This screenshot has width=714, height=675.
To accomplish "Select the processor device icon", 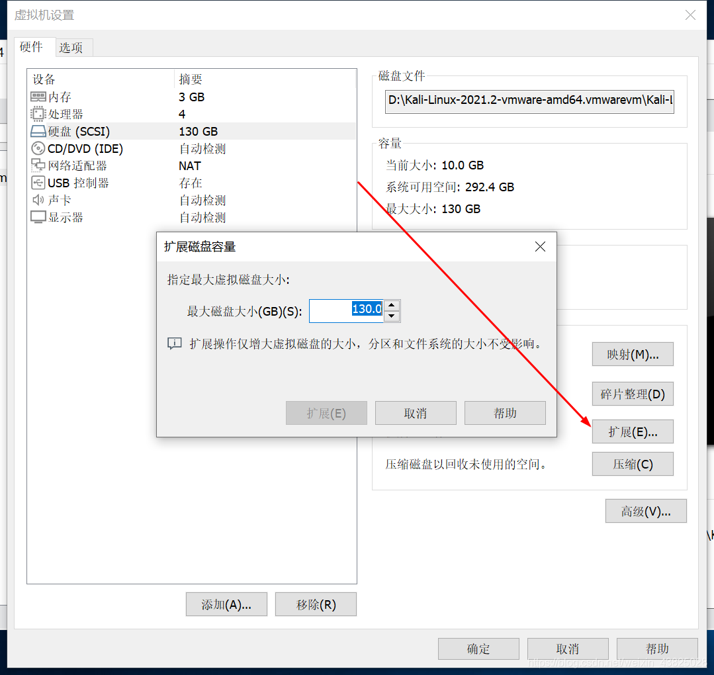I will point(38,114).
